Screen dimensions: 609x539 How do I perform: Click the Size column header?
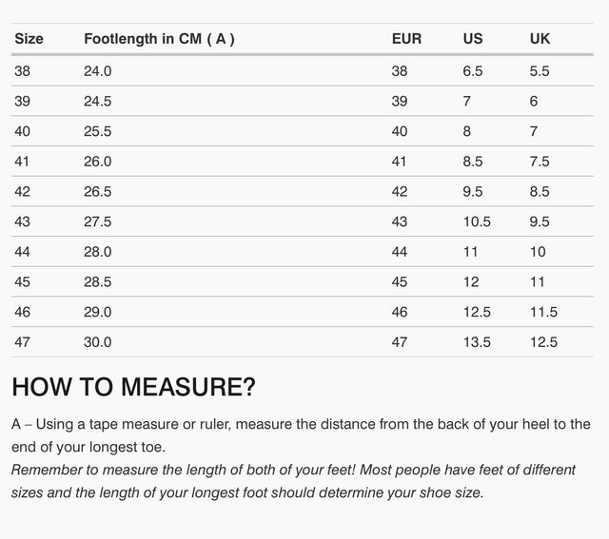click(29, 39)
